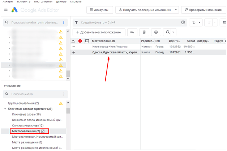The width and height of the screenshot is (227, 151).
Task: Select the struck-through Киев location row
Action: click(x=149, y=47)
